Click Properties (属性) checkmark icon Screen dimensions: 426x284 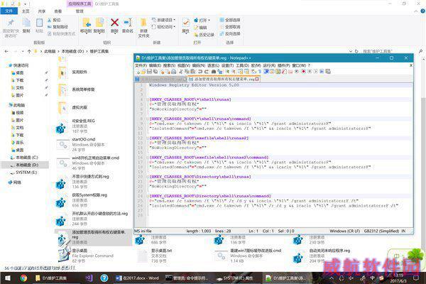tap(185, 23)
